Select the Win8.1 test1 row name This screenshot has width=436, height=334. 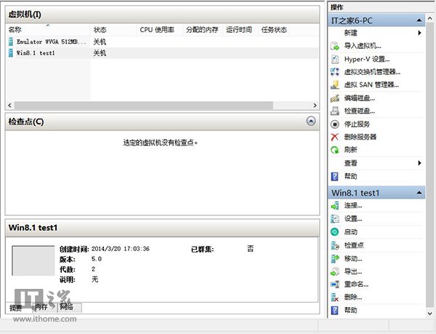tap(36, 53)
